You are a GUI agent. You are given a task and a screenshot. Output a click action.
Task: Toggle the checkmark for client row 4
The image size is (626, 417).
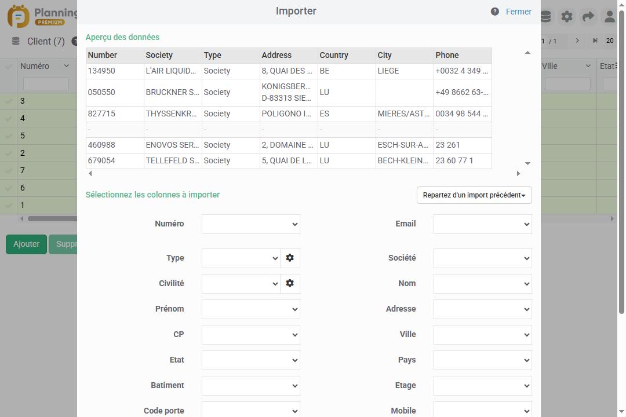coord(8,119)
